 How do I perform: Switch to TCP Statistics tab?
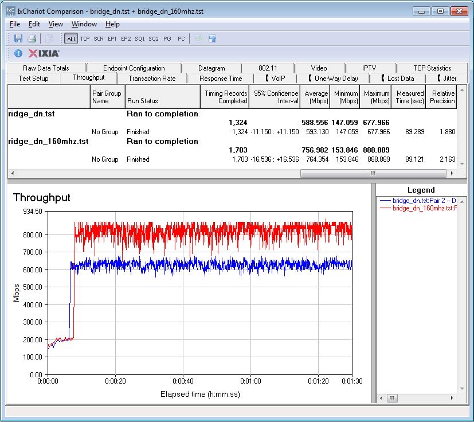tap(432, 68)
